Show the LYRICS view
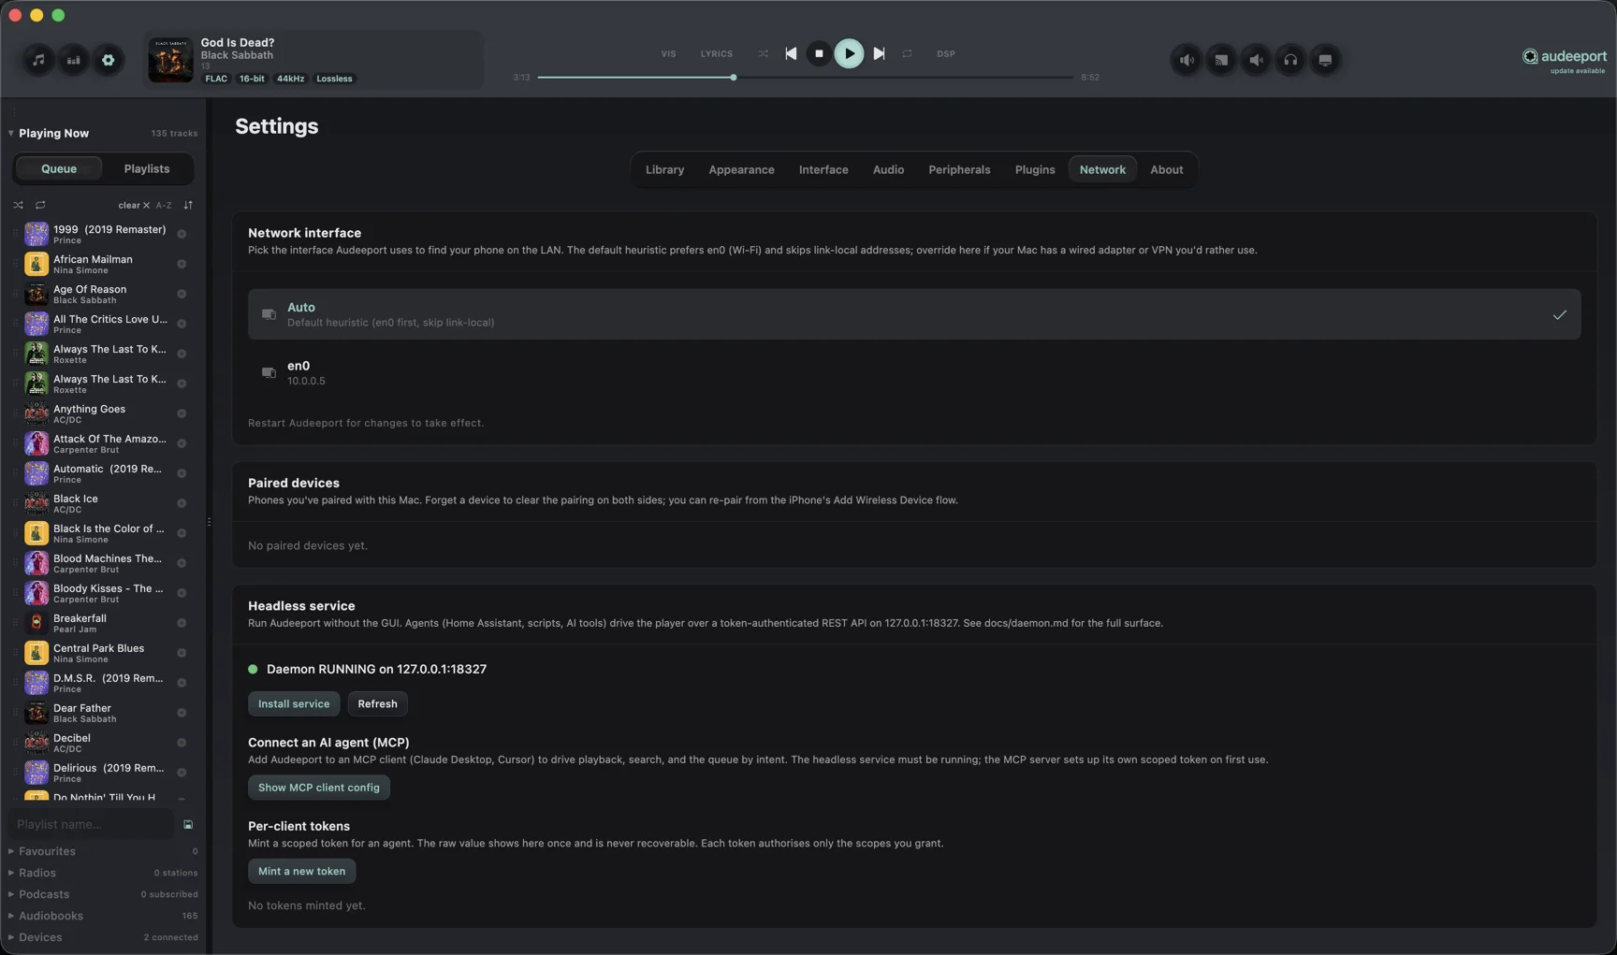Screen dimensions: 1617x955 click(717, 53)
